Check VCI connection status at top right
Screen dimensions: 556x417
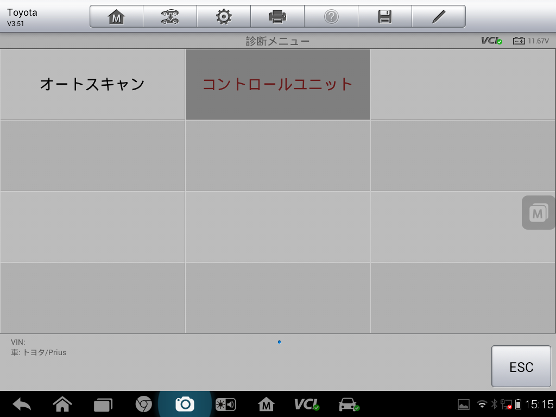point(491,41)
